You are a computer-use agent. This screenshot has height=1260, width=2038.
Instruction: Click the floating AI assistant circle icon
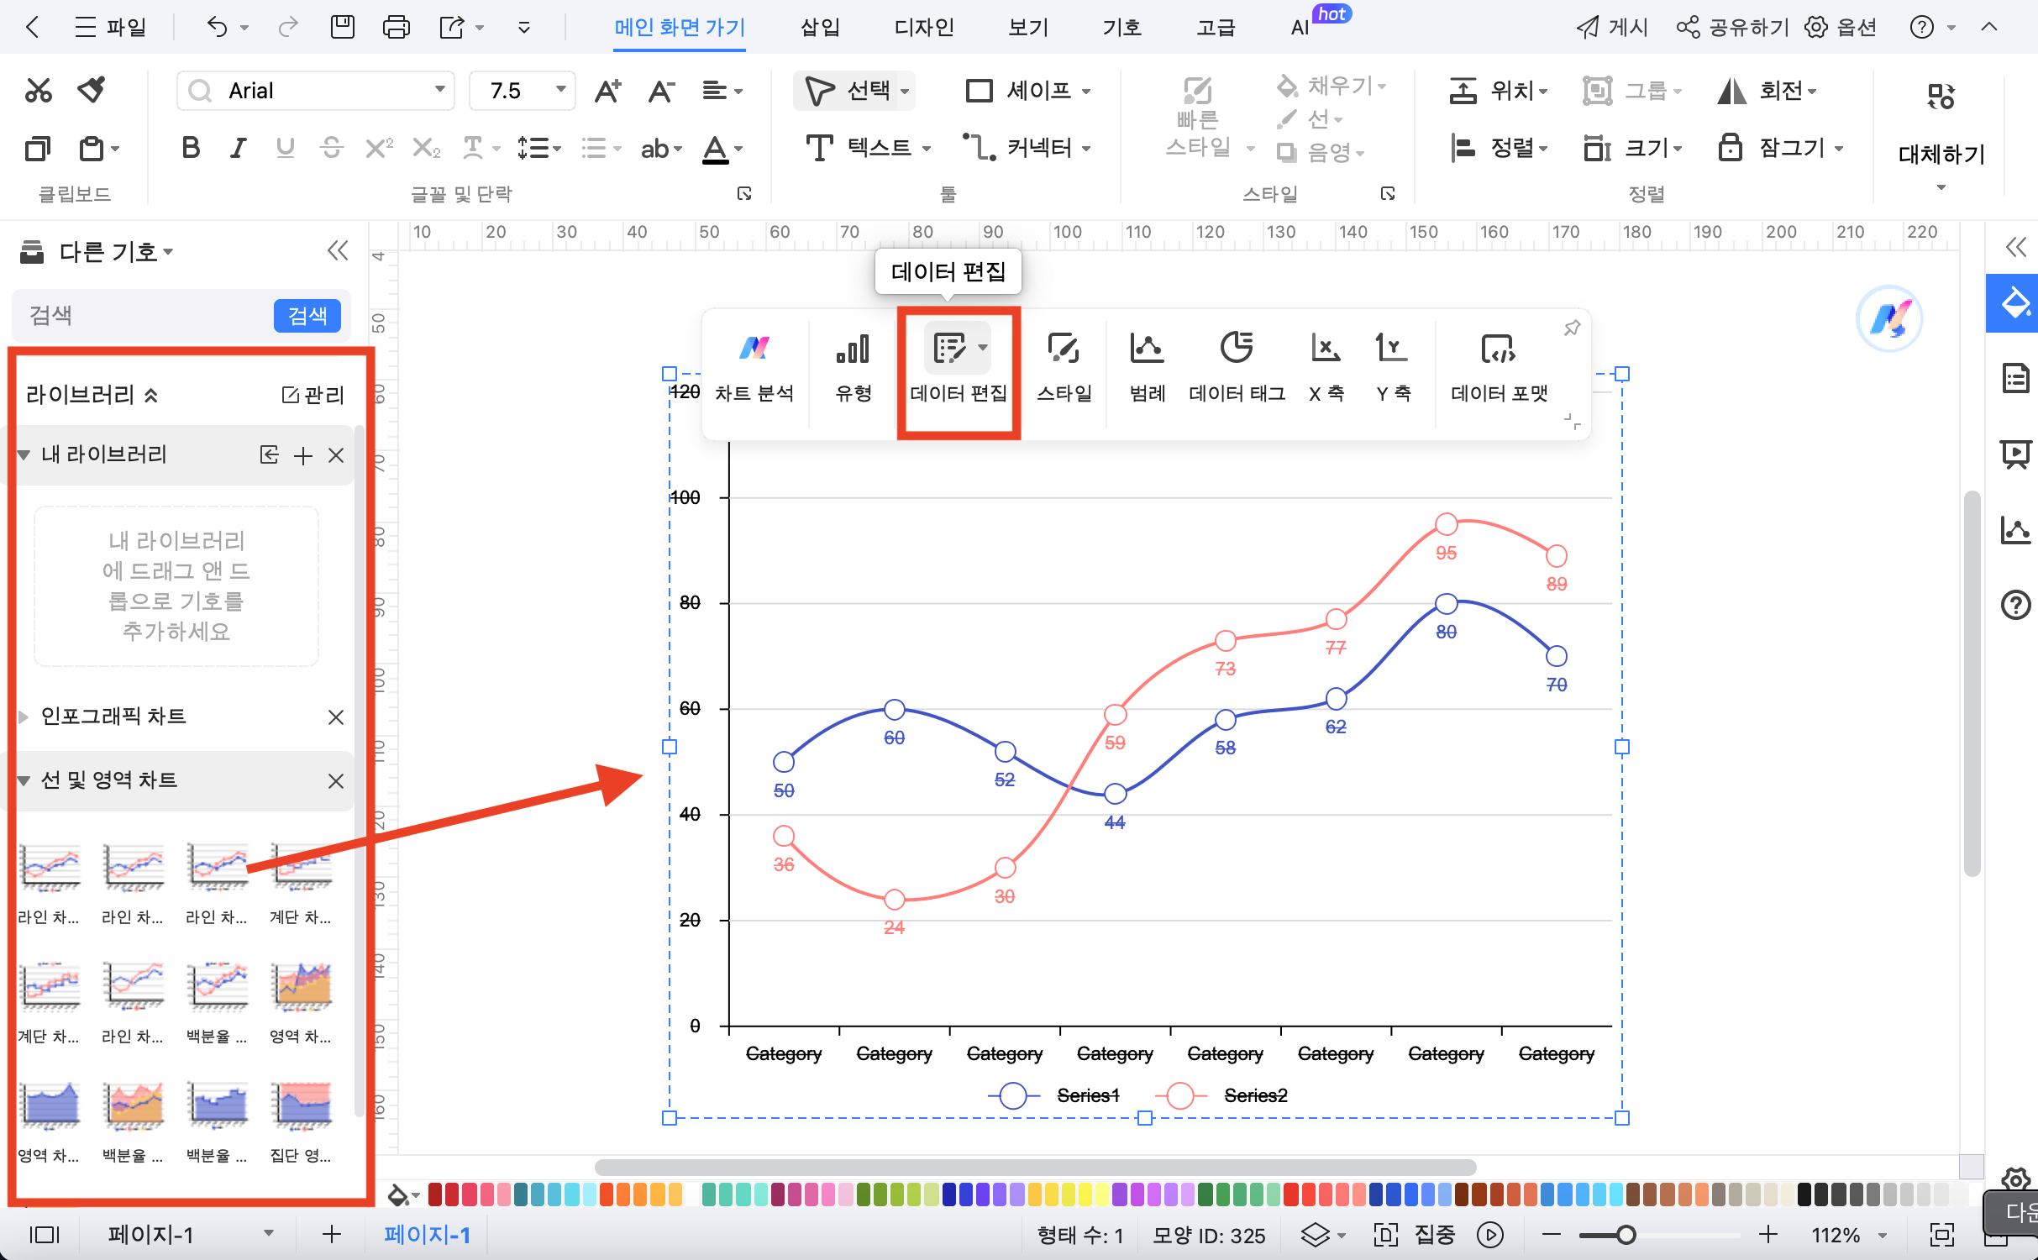pyautogui.click(x=1889, y=318)
